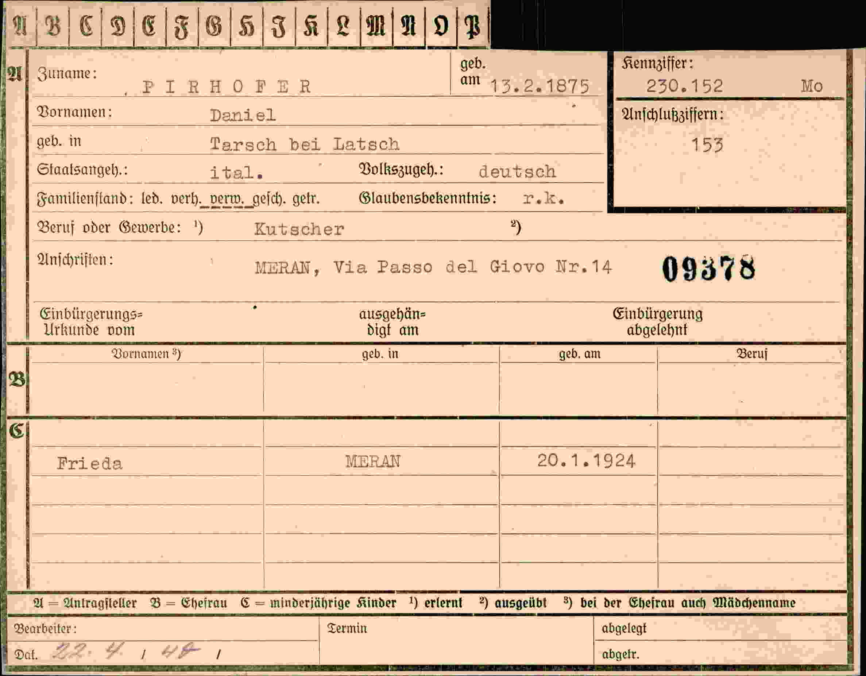866x676 pixels.
Task: Select the Fraktur letter M index tab
Action: click(x=376, y=27)
